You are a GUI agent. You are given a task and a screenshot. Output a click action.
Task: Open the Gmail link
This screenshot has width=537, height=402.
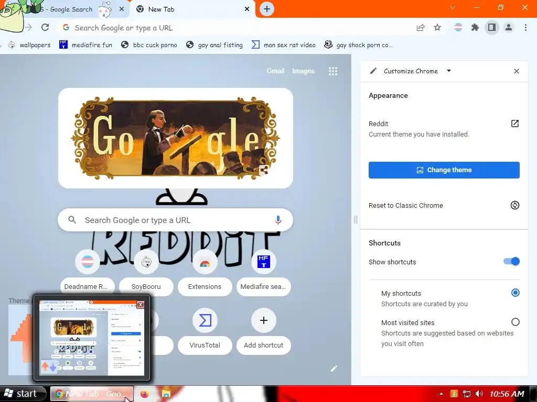click(x=275, y=71)
